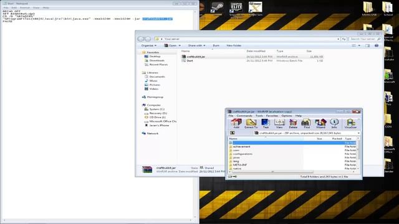This screenshot has width=399, height=224.
Task: Toggle the Explorer preview pane icon
Action: (367, 45)
